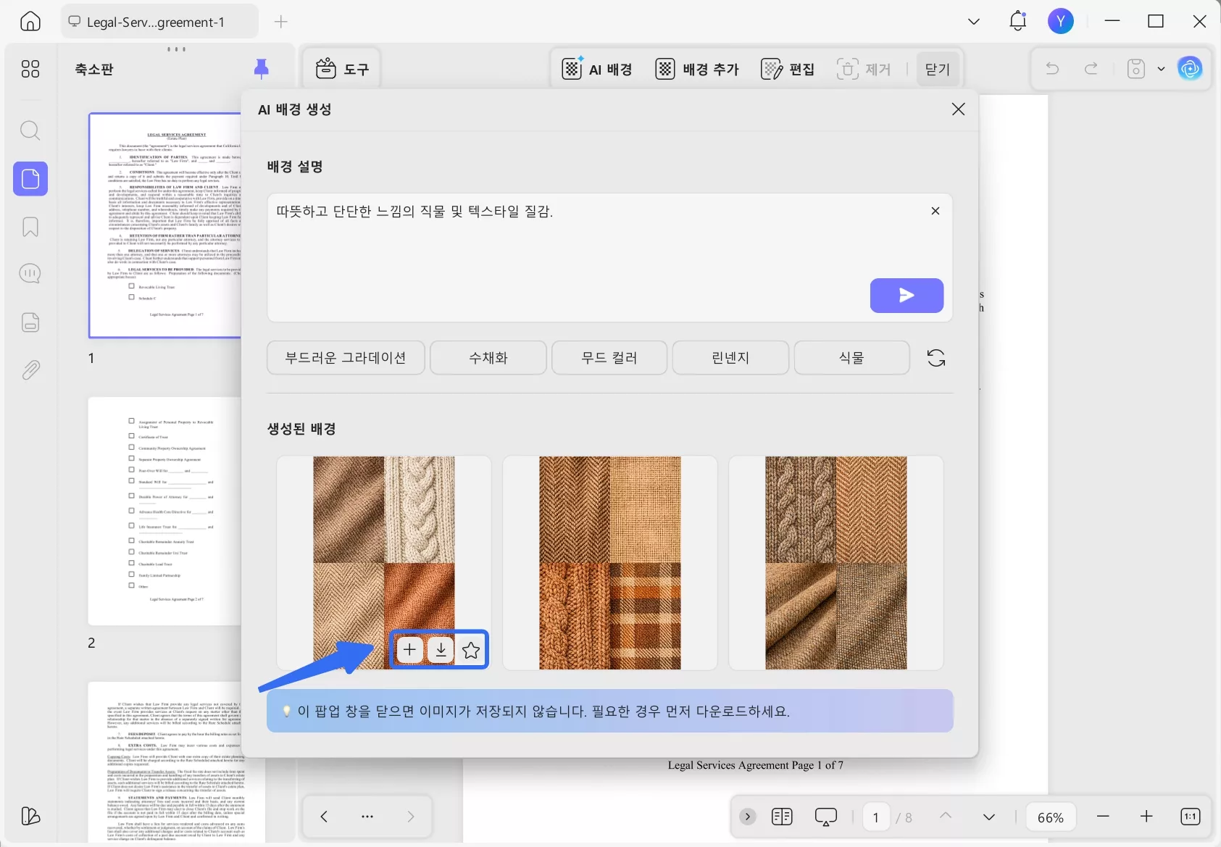The height and width of the screenshot is (847, 1221).
Task: Star the first generated background as favorite
Action: click(470, 649)
